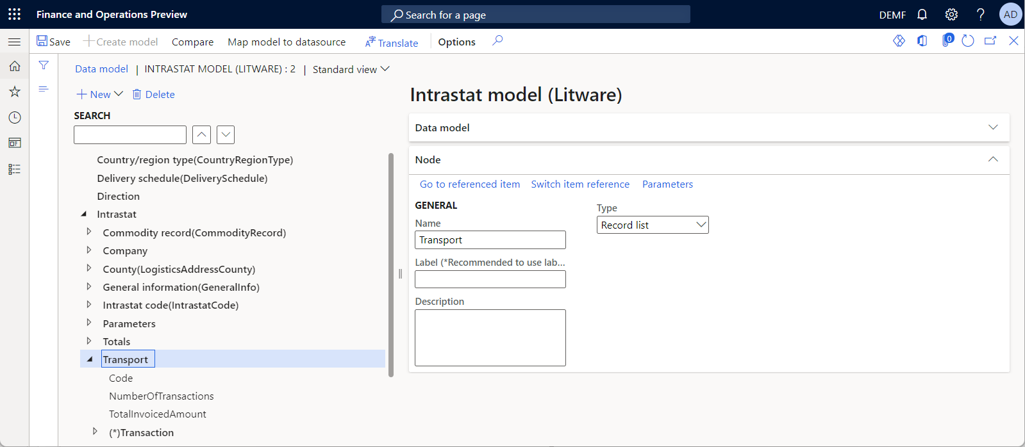The height and width of the screenshot is (447, 1025).
Task: Open the attachments icon with the zero badge
Action: pyautogui.click(x=947, y=40)
